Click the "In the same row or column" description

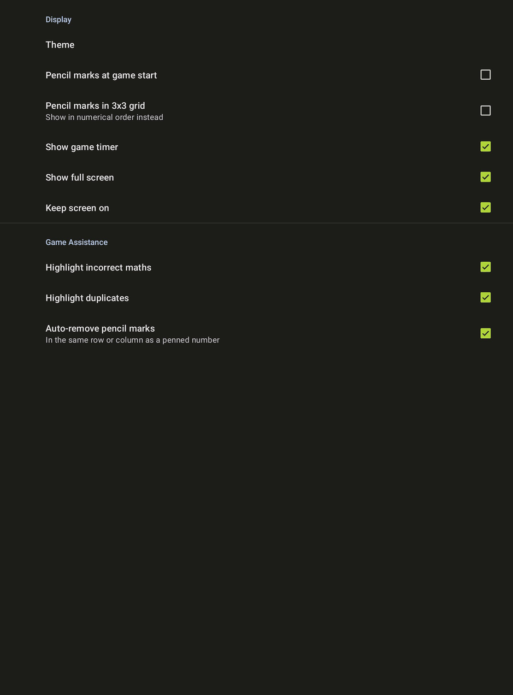tap(132, 340)
